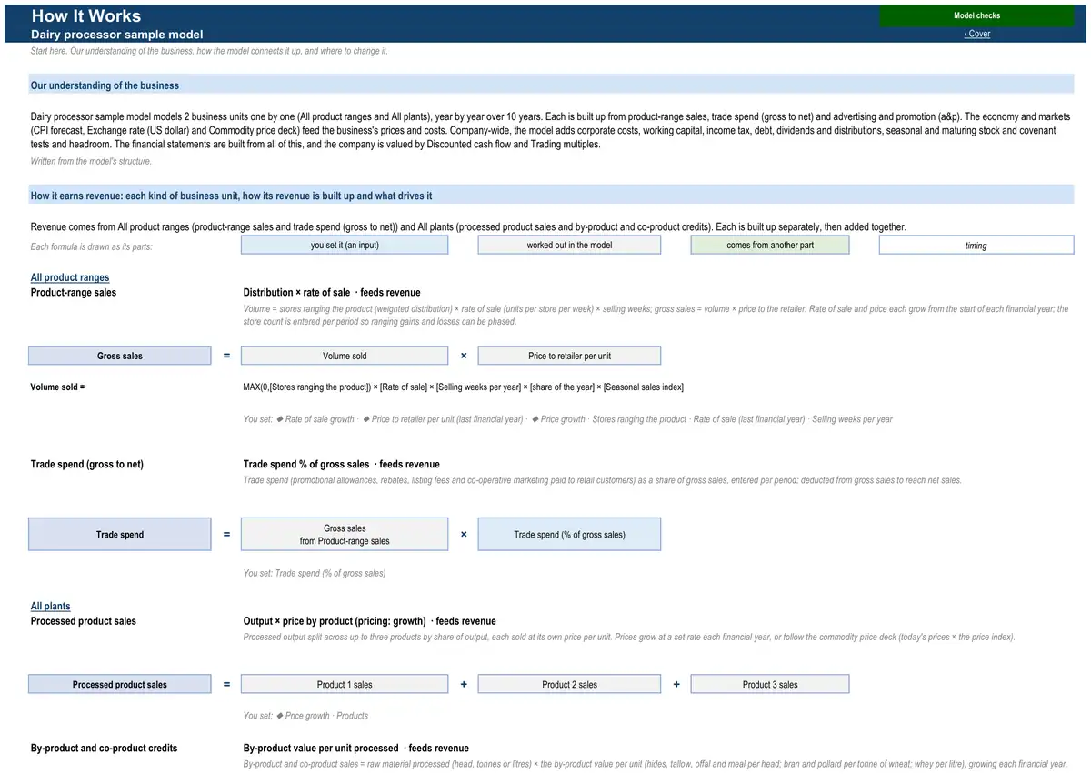
Task: Select 'Trade spend % of gross sales · feeds revenue' heading
Action: tap(342, 465)
